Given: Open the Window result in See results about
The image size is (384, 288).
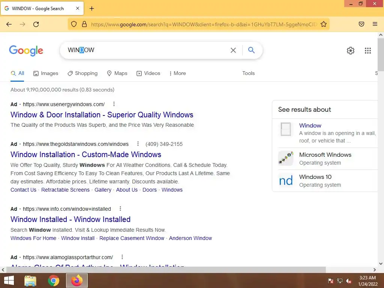Looking at the screenshot, I should click(x=310, y=125).
